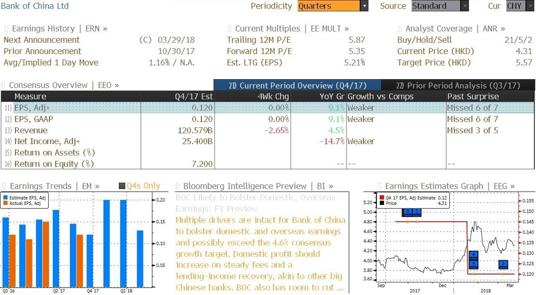Viewport: 536px width, 295px height.
Task: Select the Revenue measure row
Action: [267, 130]
